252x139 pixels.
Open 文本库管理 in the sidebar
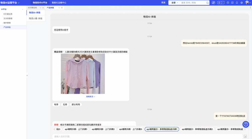[8, 18]
